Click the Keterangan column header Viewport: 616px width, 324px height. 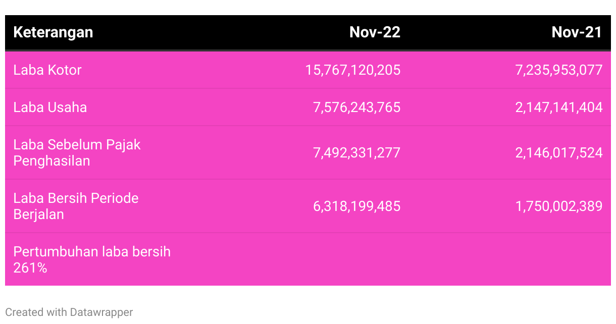click(53, 32)
